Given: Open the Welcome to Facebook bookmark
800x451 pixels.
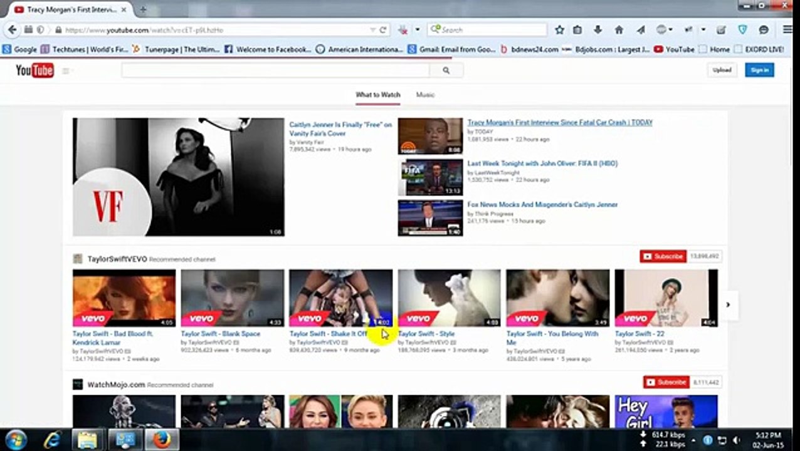Looking at the screenshot, I should (x=267, y=49).
